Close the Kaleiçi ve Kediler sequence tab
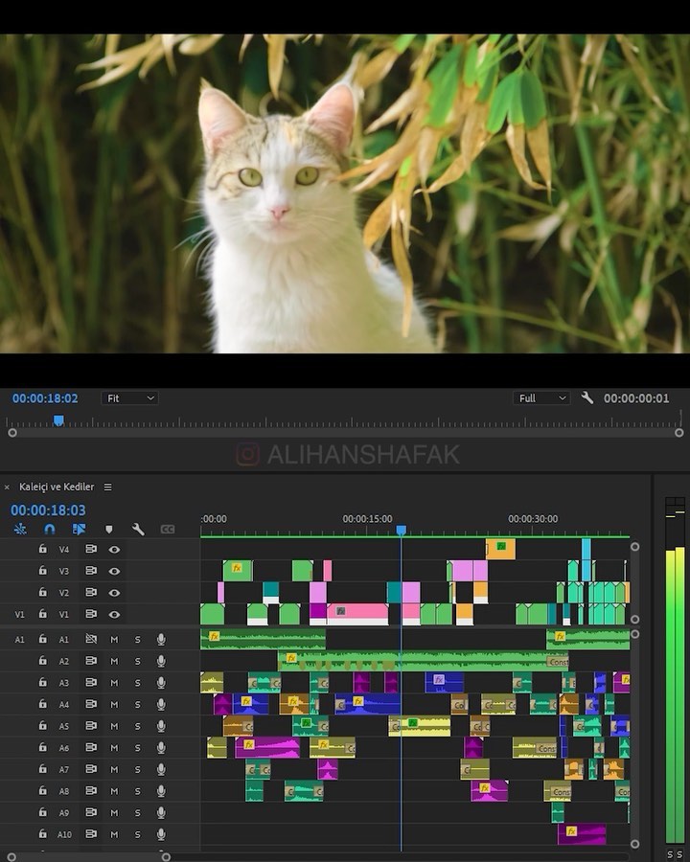The height and width of the screenshot is (862, 690). click(x=7, y=488)
